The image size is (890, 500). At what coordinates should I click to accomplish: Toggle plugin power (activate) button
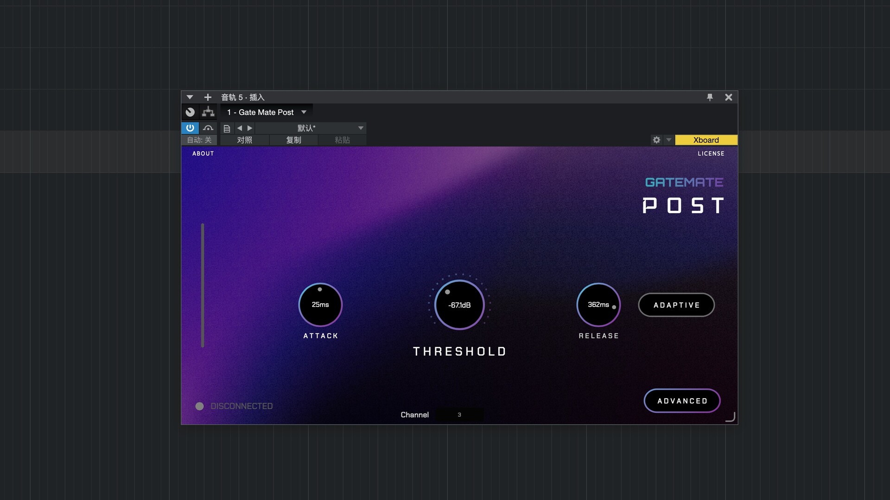coord(190,128)
